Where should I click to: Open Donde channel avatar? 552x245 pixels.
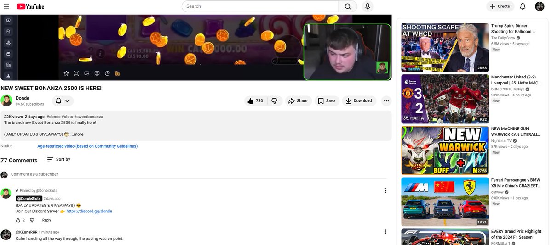click(x=6, y=100)
